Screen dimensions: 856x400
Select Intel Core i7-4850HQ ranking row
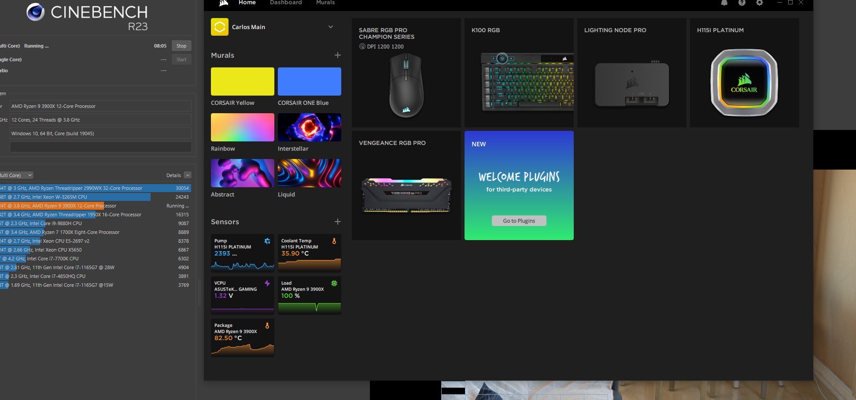[96, 276]
